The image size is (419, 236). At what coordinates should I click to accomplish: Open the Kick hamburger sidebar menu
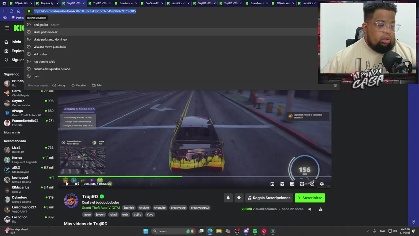click(7, 28)
